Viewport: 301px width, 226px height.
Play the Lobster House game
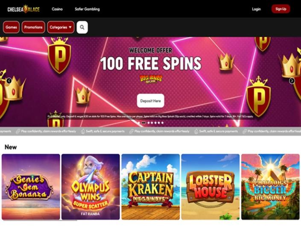(x=210, y=187)
